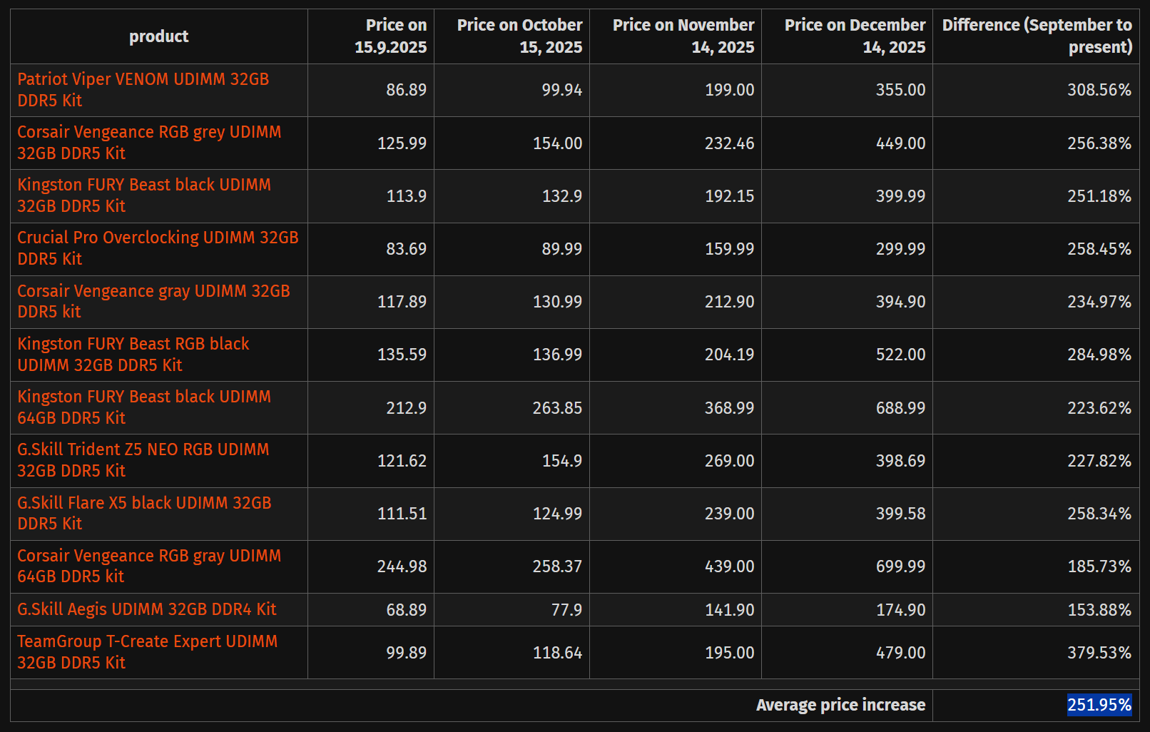Open the G.Skill Aegis DDR4 Kit link
1150x732 pixels.
(146, 609)
